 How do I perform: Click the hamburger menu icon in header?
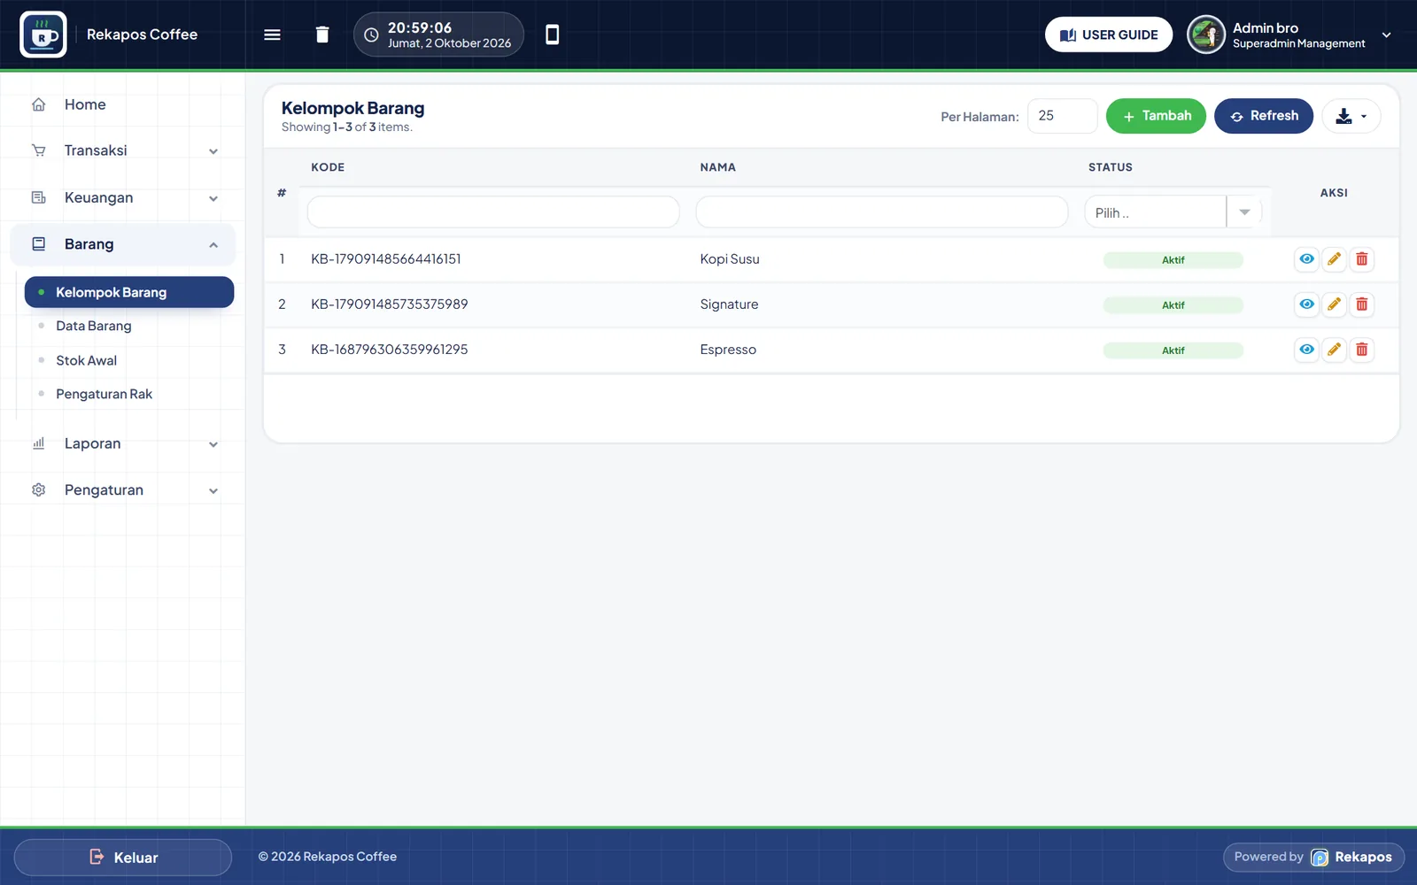pos(272,35)
